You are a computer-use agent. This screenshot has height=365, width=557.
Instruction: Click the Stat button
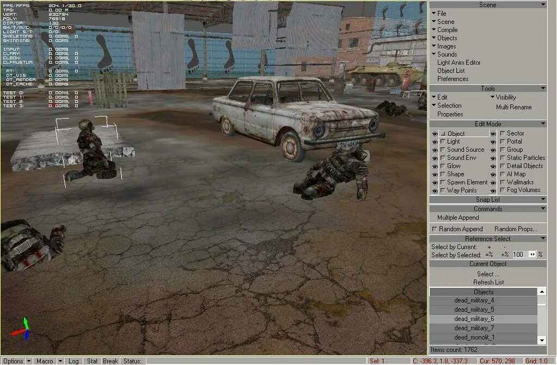pyautogui.click(x=92, y=361)
